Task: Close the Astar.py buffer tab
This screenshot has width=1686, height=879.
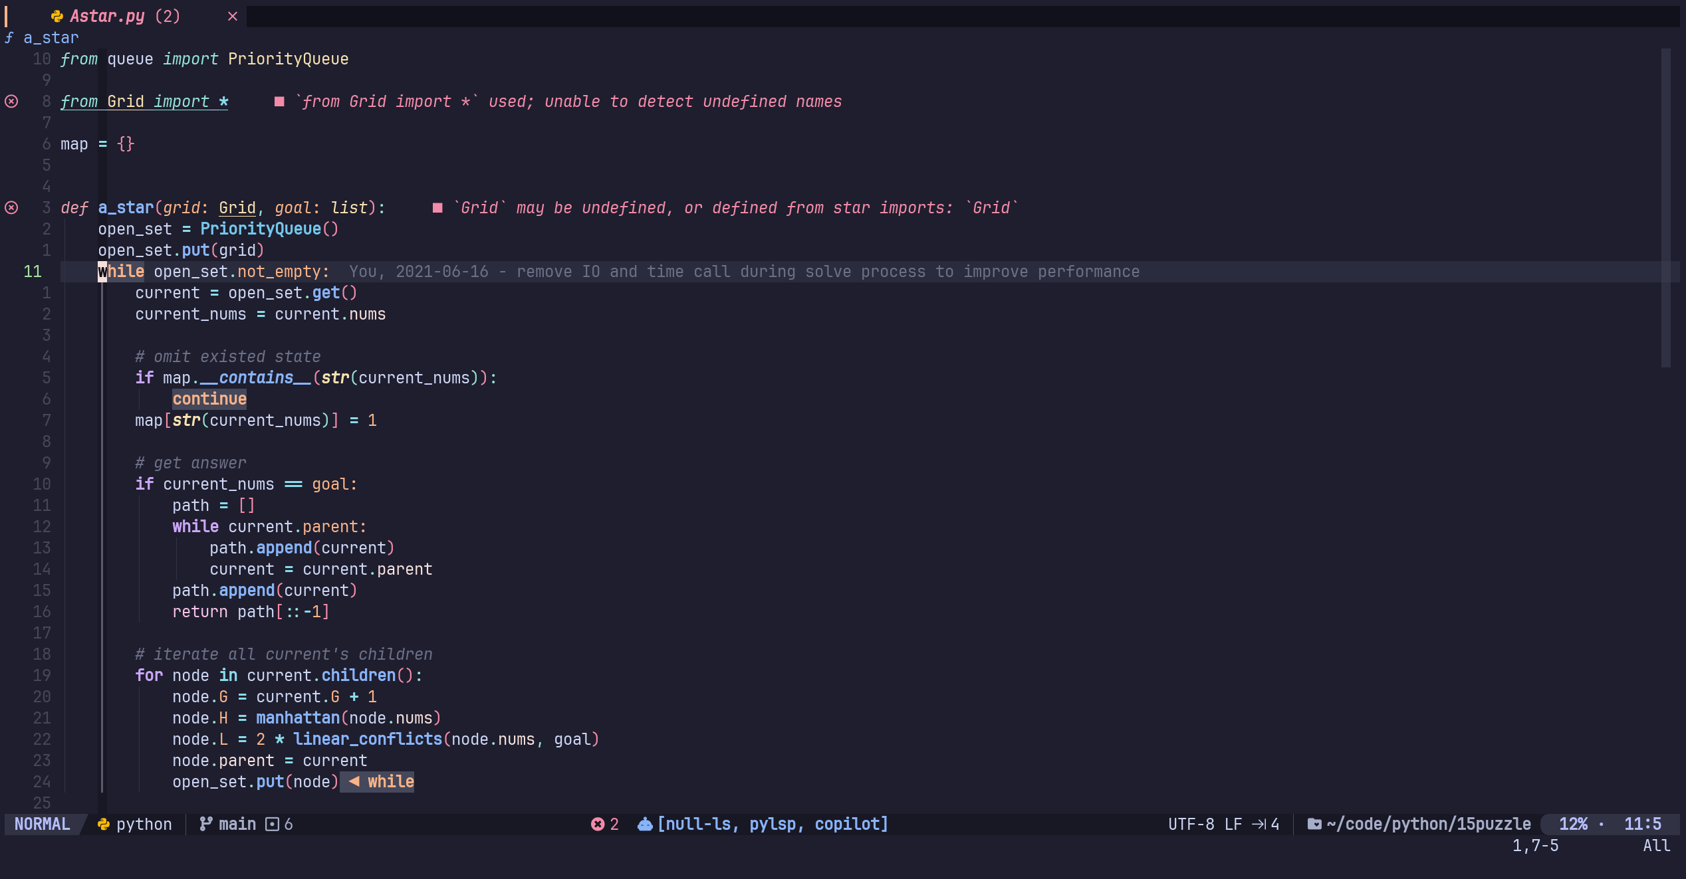Action: pos(233,17)
